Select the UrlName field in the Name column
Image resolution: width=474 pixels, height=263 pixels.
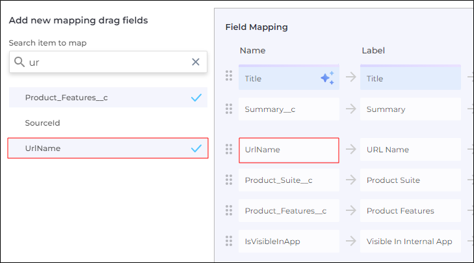point(289,150)
